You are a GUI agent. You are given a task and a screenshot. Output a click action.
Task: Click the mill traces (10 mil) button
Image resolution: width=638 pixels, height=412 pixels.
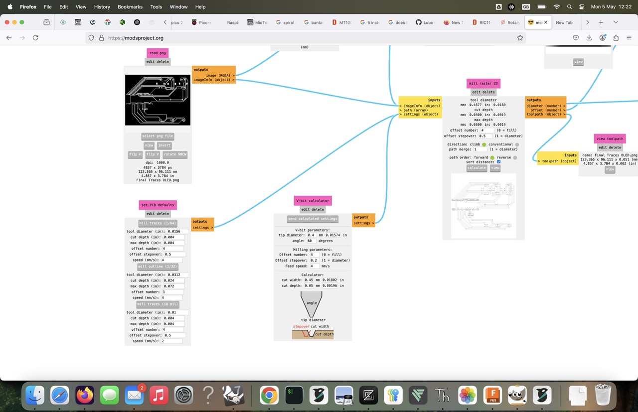tap(158, 304)
